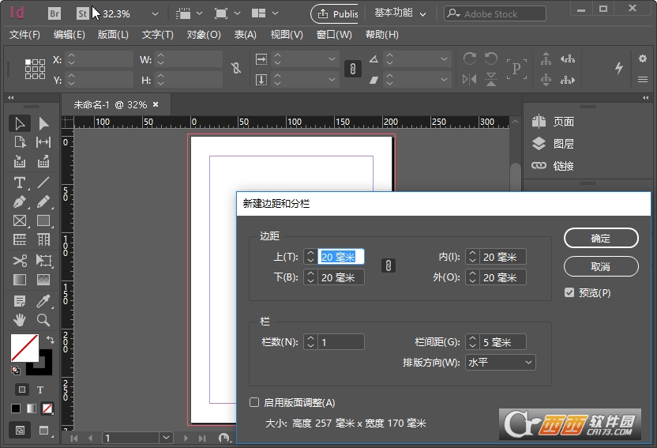The image size is (657, 448).
Task: Select the Note tool
Action: 20,301
